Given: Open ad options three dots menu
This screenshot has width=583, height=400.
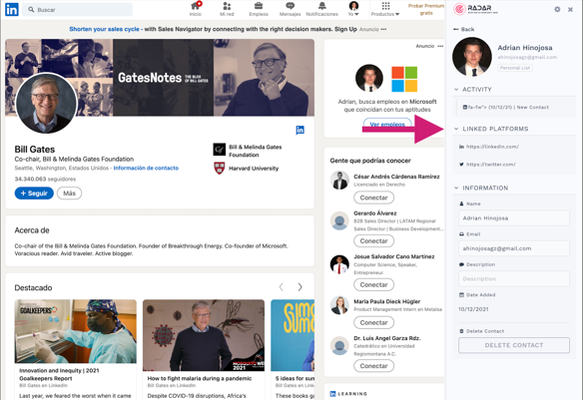Looking at the screenshot, I should (x=440, y=46).
